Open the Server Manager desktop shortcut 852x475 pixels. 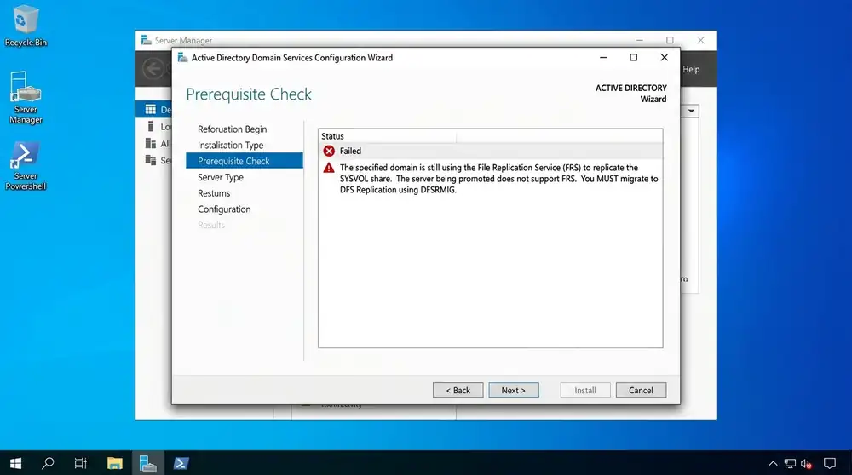(x=25, y=98)
